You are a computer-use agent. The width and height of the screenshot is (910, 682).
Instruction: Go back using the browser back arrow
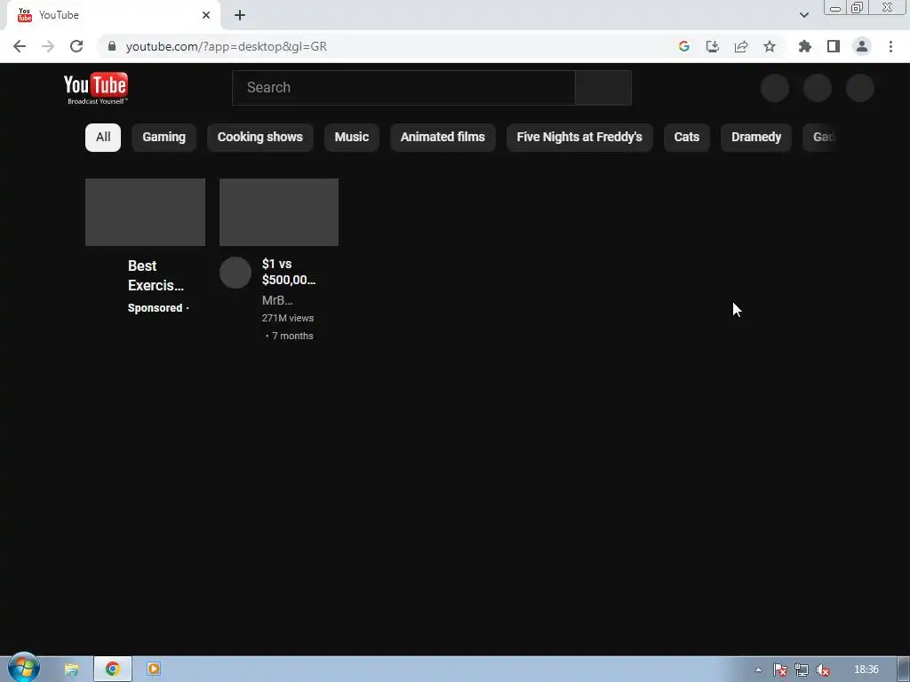(x=20, y=46)
